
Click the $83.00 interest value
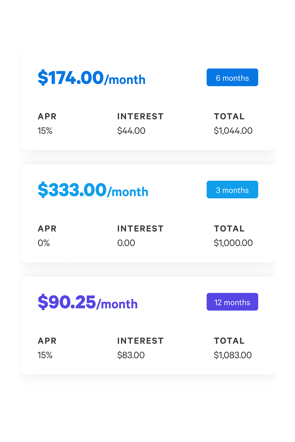pyautogui.click(x=131, y=355)
